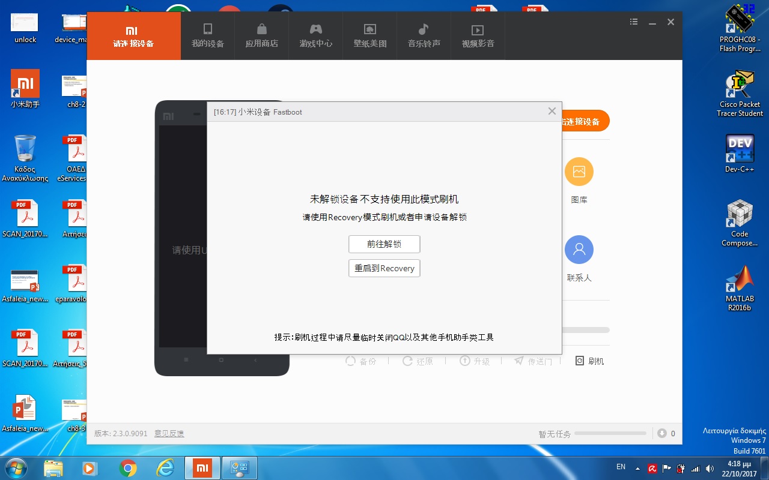Open Cisco Packet Tracer Student shortcut
The height and width of the screenshot is (480, 769).
(x=740, y=93)
